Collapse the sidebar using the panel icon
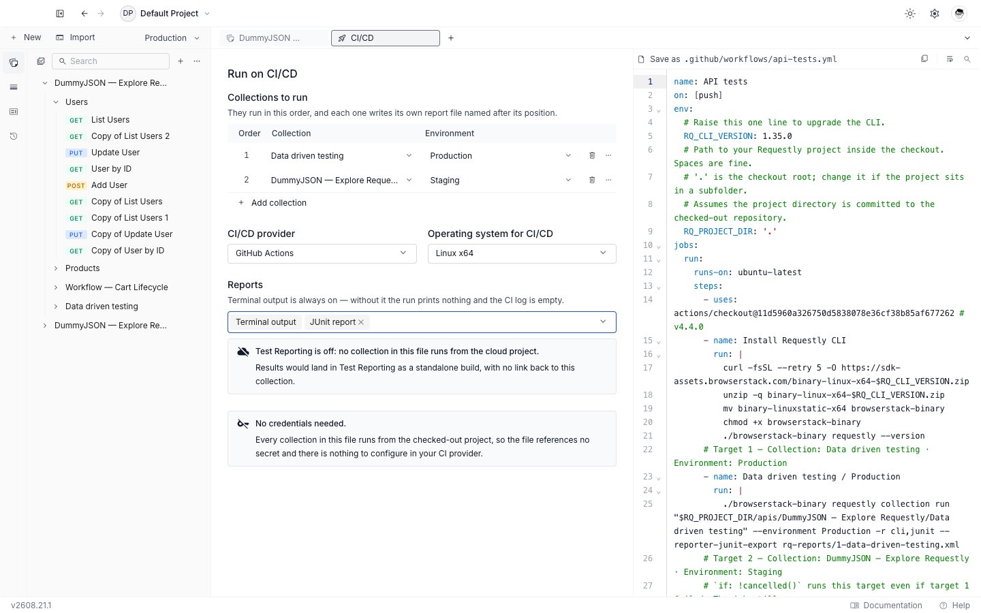Screen dimensions: 981x613 pyautogui.click(x=60, y=14)
